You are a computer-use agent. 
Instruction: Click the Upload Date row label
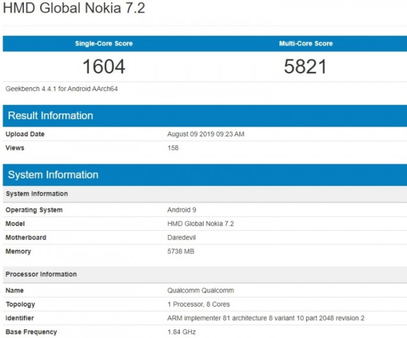click(x=25, y=134)
